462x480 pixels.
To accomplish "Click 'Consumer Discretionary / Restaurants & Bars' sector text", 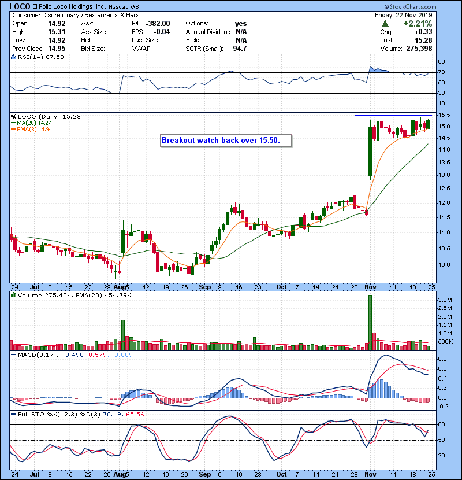I will click(76, 15).
